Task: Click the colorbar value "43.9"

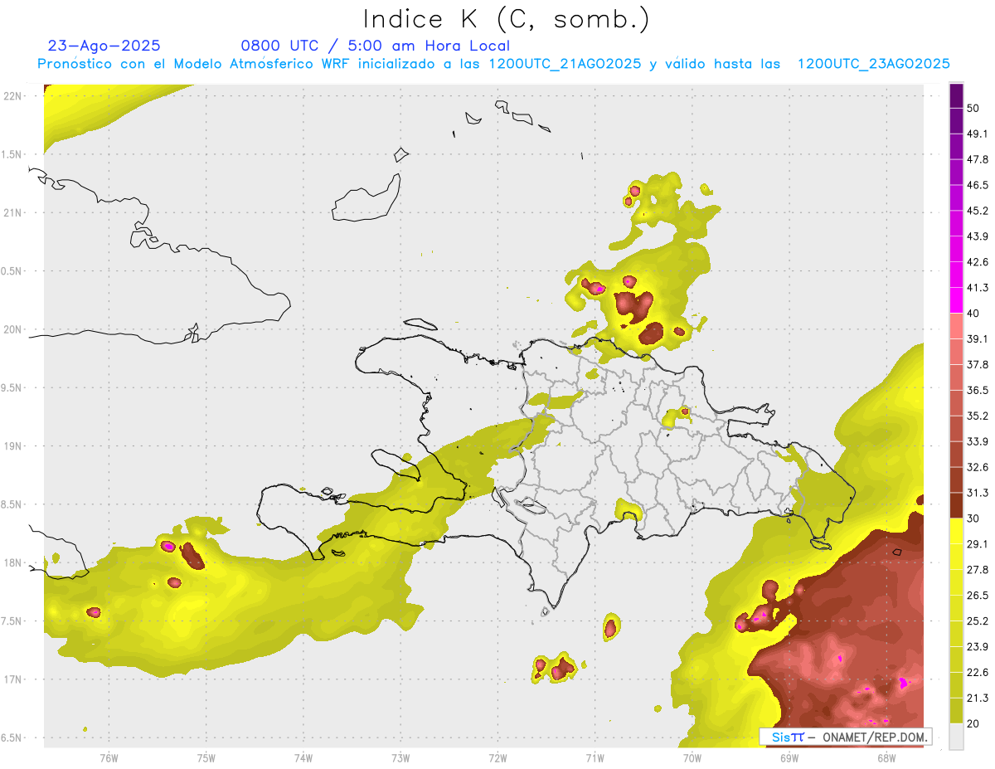Action: click(978, 236)
